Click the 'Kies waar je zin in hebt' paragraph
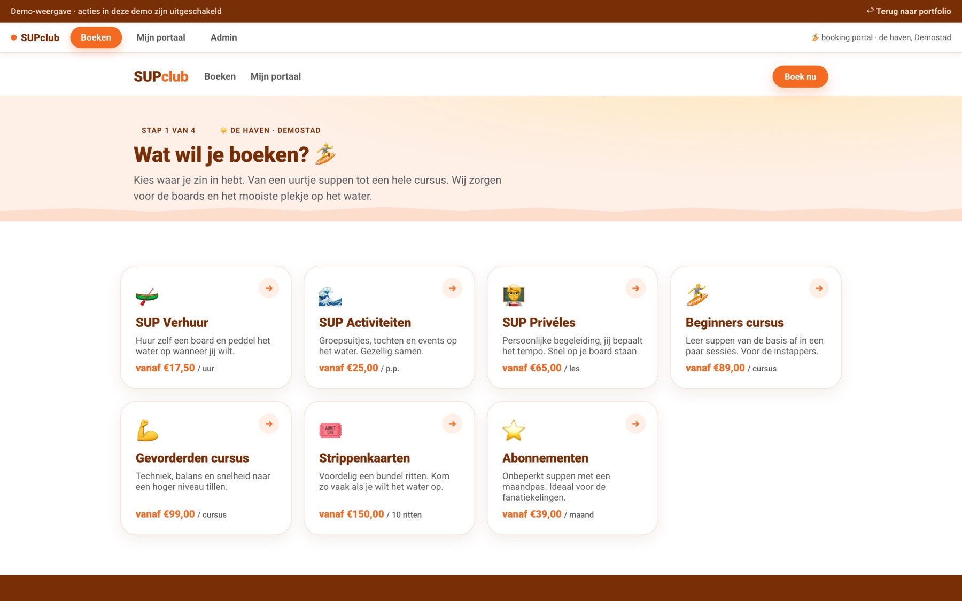 click(x=317, y=188)
